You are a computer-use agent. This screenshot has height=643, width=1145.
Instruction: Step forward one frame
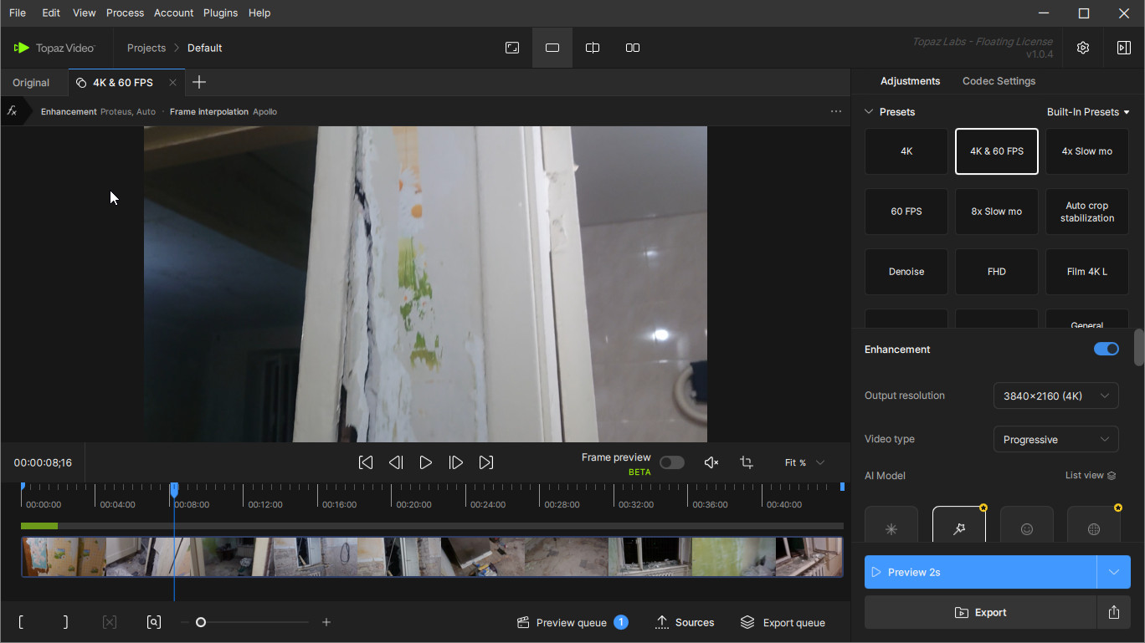(456, 462)
